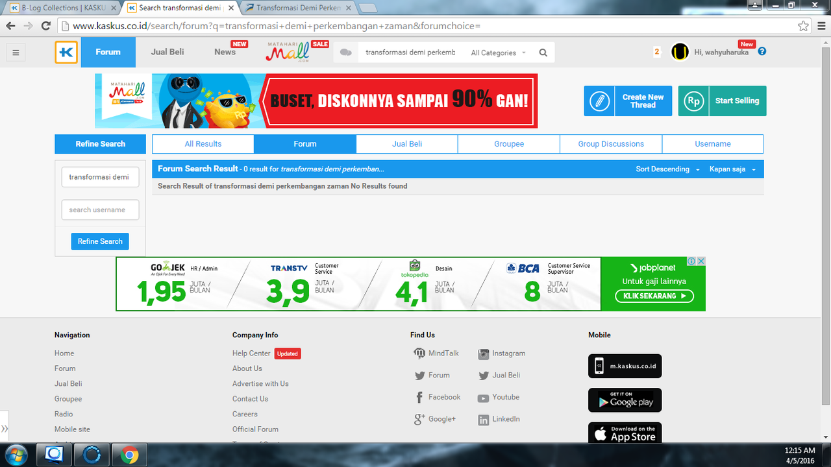
Task: Click the blue Refine Search submit button
Action: click(x=100, y=241)
